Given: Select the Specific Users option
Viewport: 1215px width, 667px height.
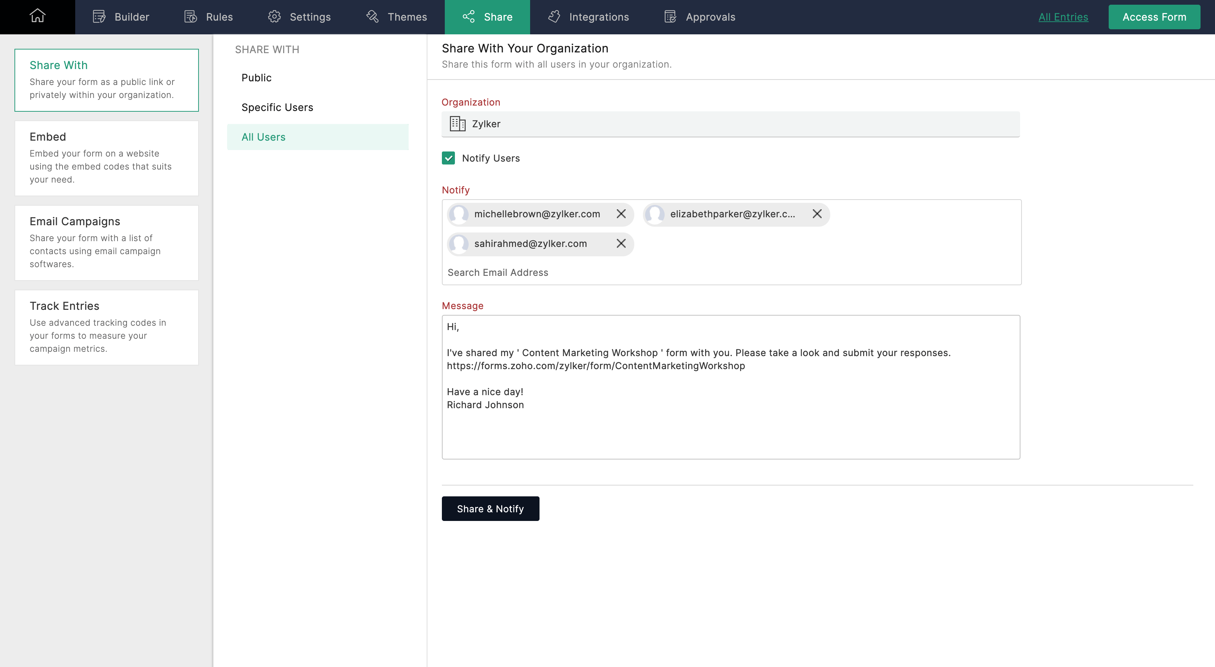Looking at the screenshot, I should pyautogui.click(x=277, y=107).
